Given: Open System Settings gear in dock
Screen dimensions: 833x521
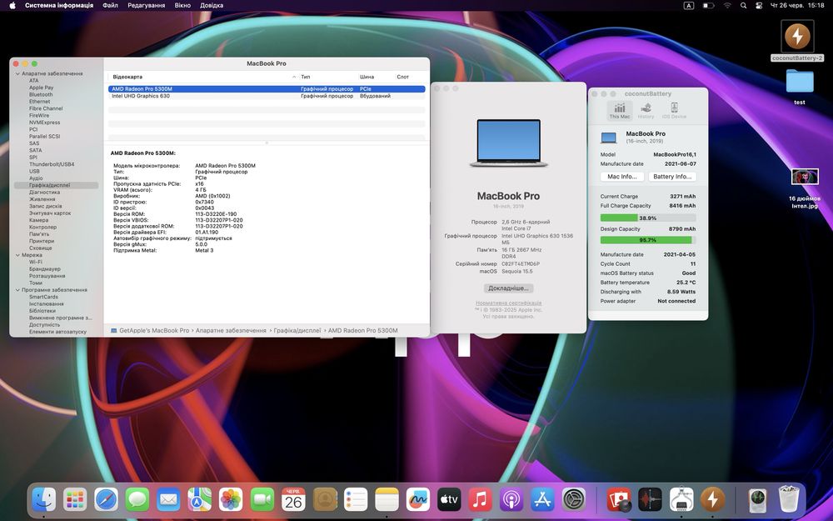Looking at the screenshot, I should (574, 499).
